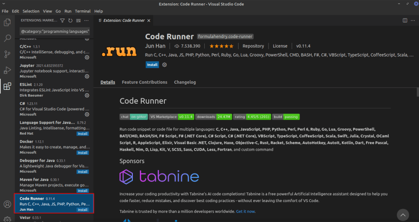Screen dimensions: 419x222
Task: Open the Terminal menu
Action: (x=82, y=11)
